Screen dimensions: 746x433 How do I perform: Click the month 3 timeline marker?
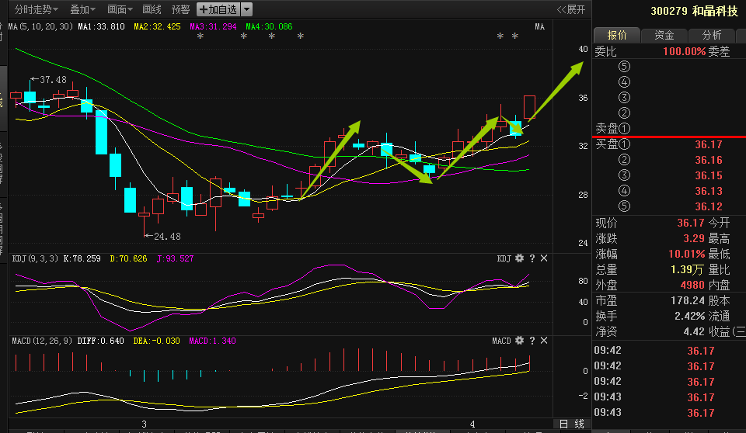point(145,424)
